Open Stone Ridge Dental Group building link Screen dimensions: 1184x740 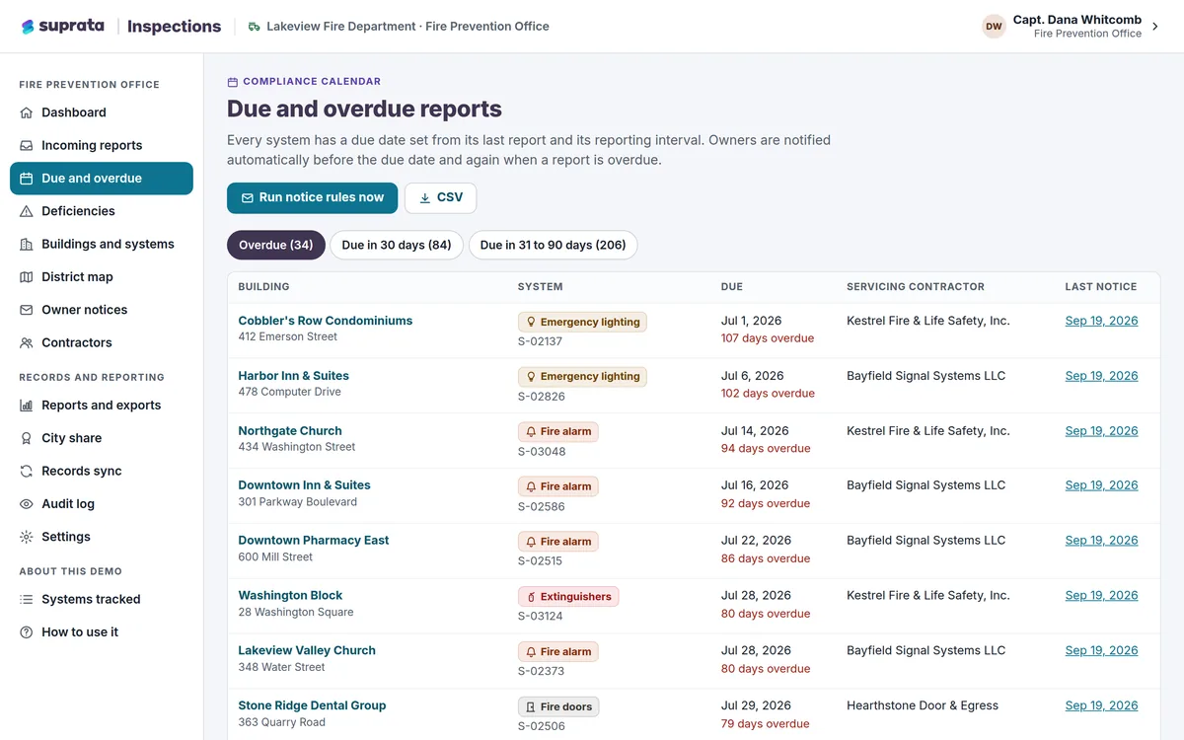tap(312, 705)
